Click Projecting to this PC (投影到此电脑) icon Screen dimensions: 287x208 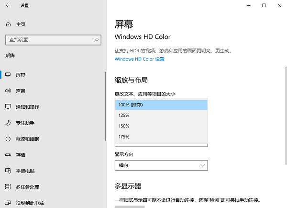8,203
